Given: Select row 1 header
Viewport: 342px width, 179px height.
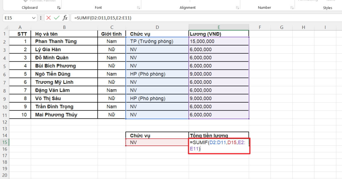Looking at the screenshot, I should (x=5, y=34).
